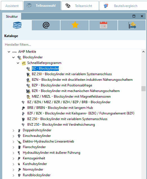Maximize the Struktur panel
The image size is (147, 179).
[x=134, y=16]
